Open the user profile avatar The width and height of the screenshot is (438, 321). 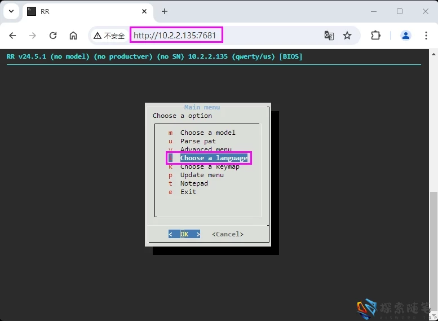405,36
